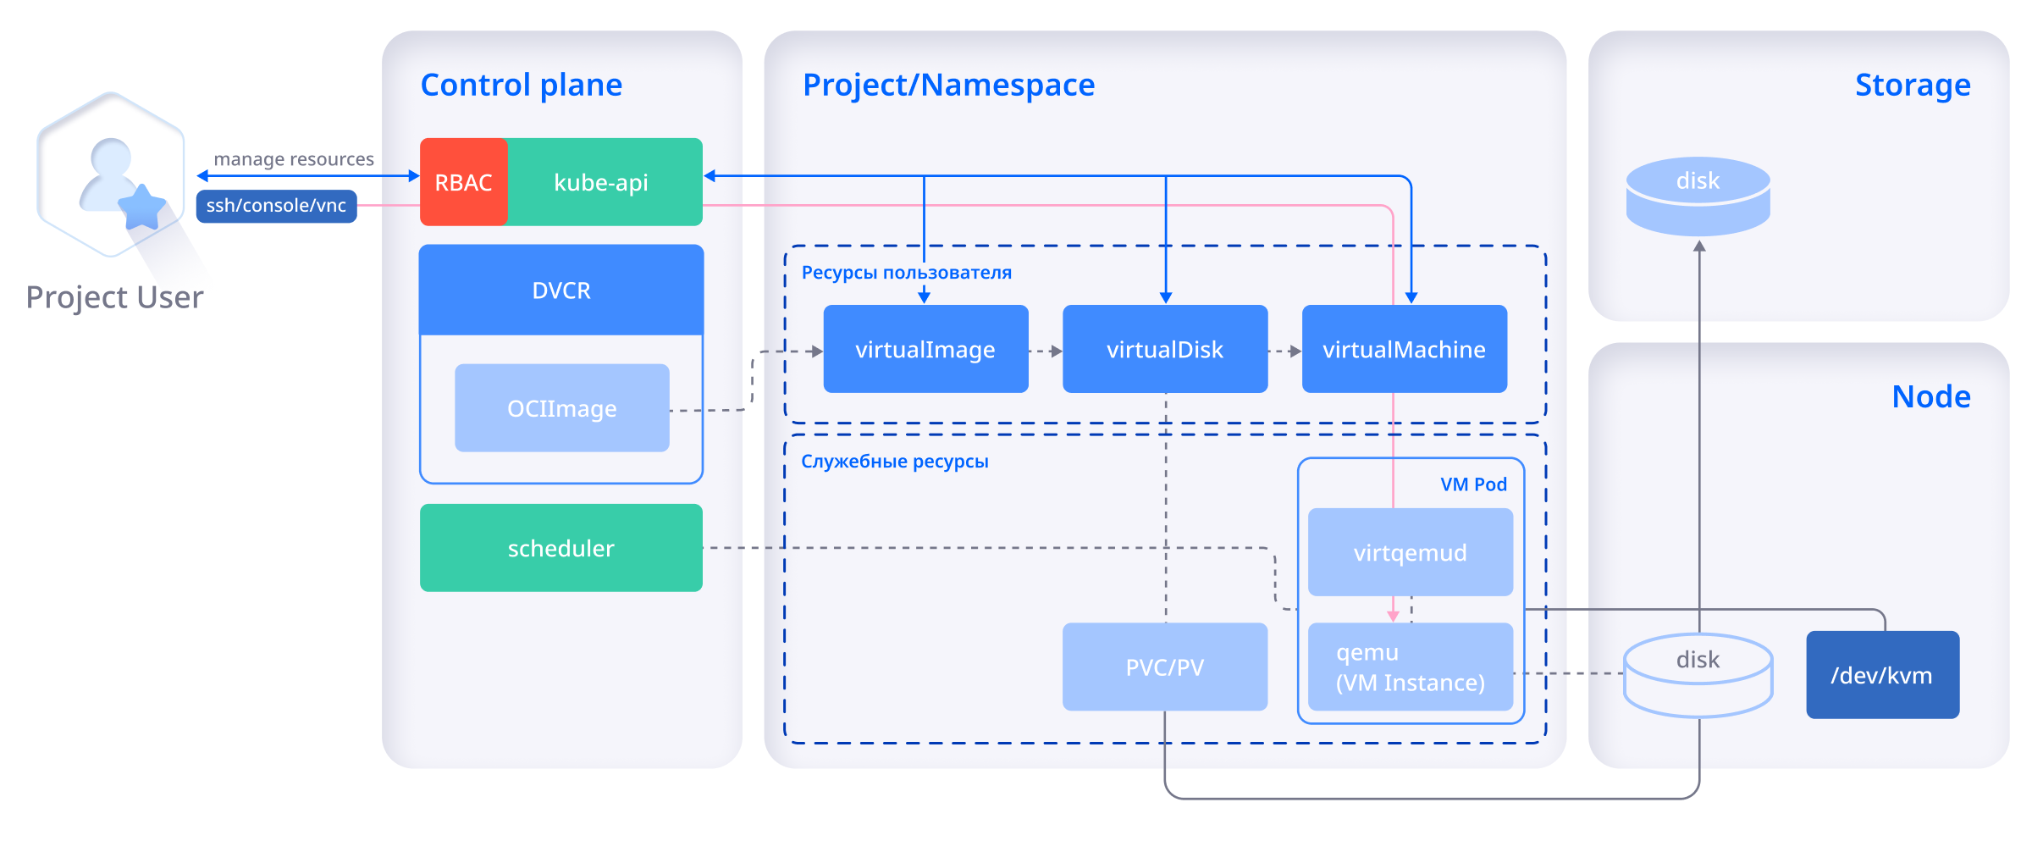
Task: Click the Storage disk cylinder icon
Action: click(x=1698, y=196)
